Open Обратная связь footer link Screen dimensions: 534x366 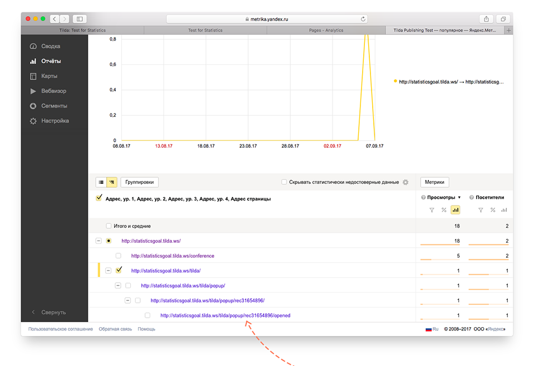pos(115,329)
